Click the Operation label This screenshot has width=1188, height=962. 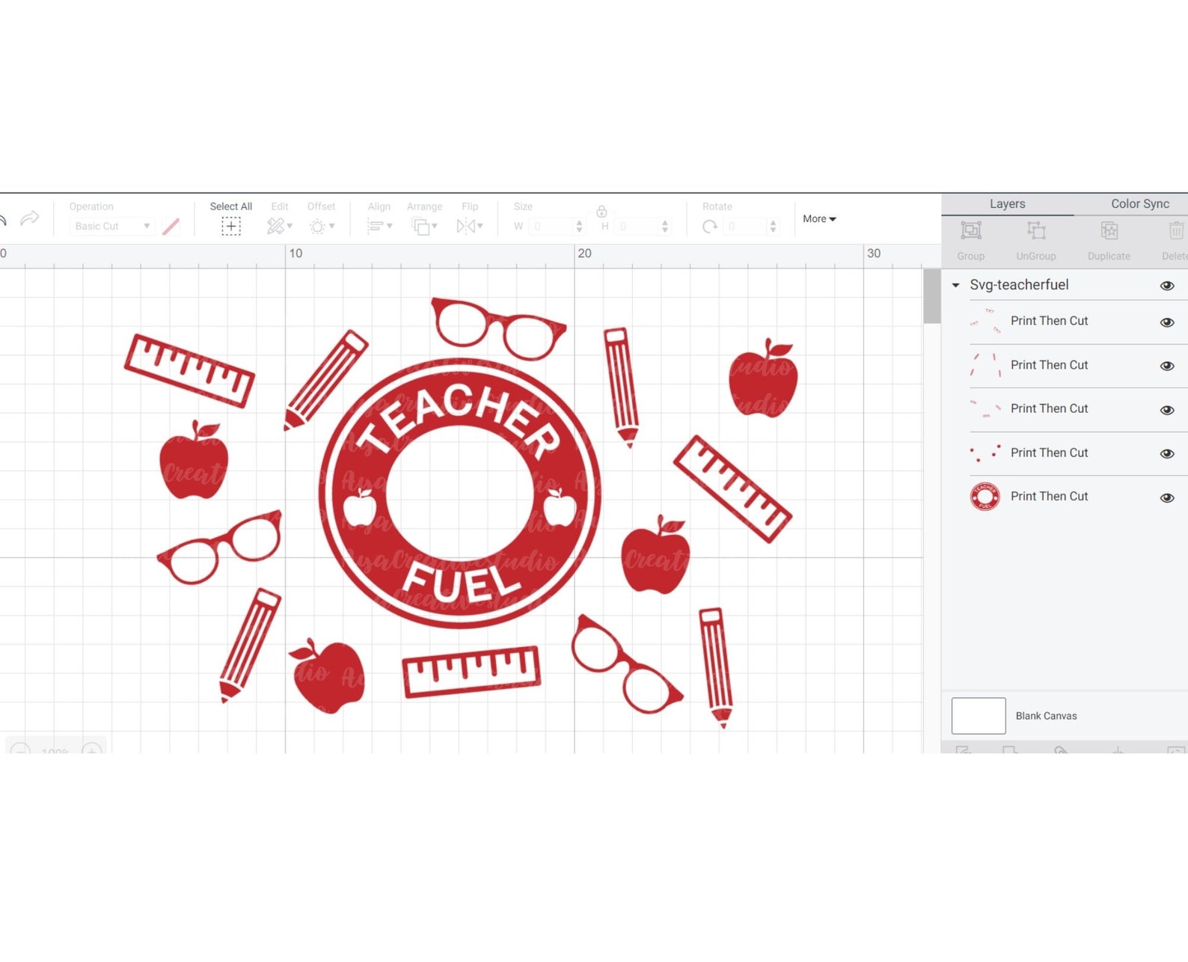pos(91,206)
